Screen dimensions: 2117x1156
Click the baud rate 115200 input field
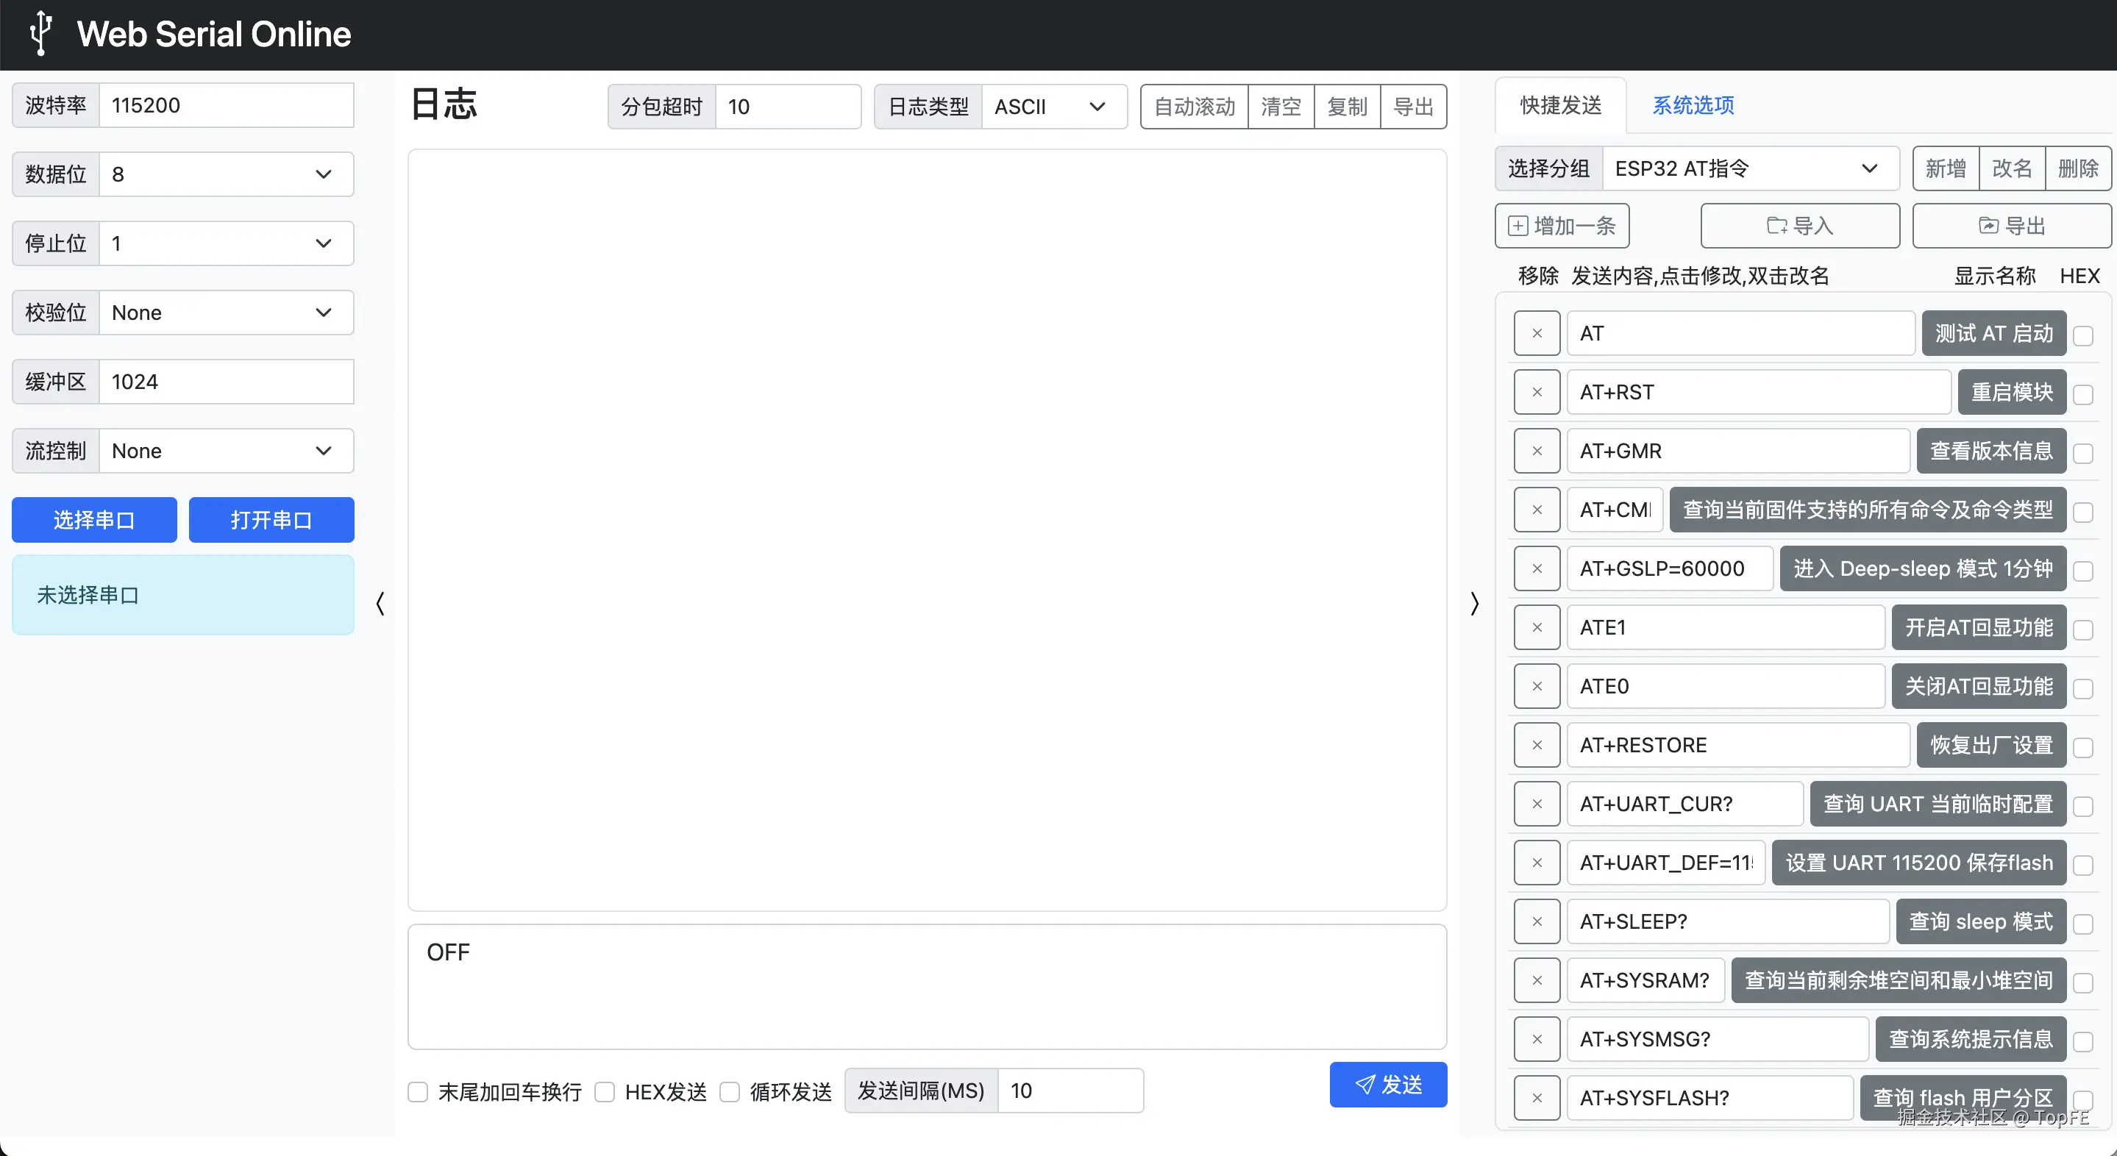coord(225,104)
